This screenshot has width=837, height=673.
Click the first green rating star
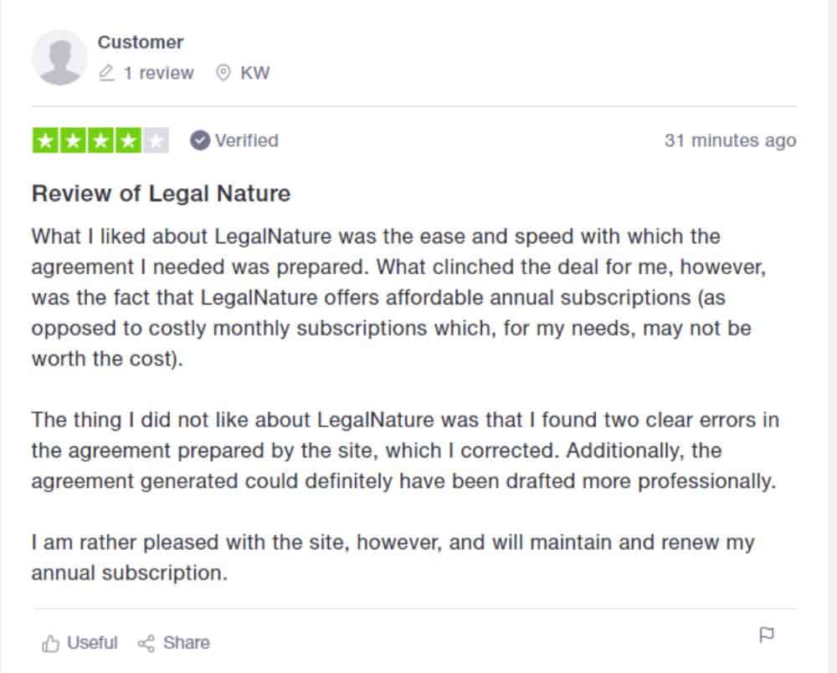coord(45,140)
